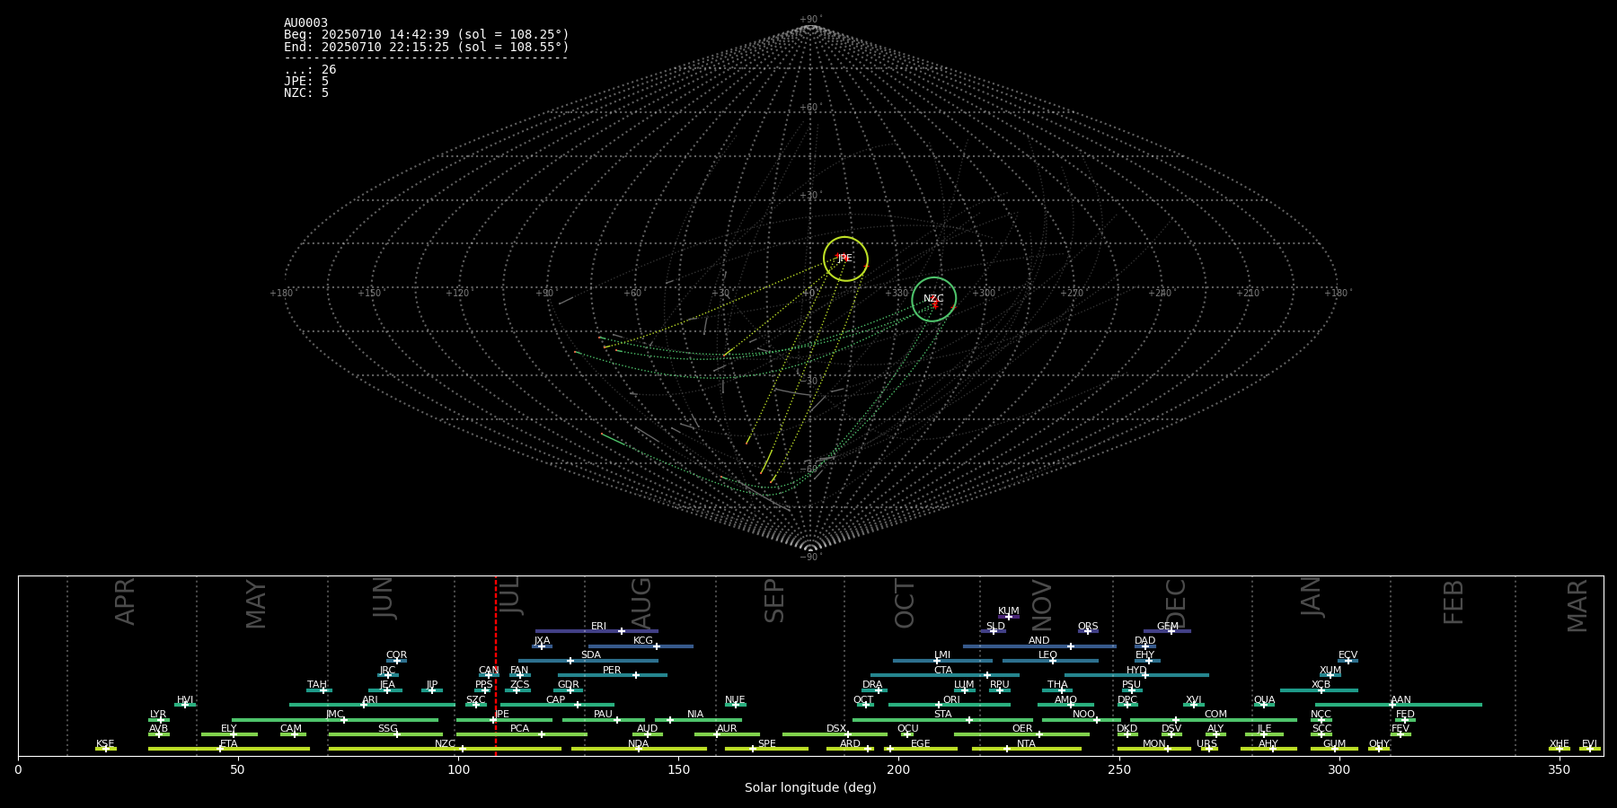Select the NDA shower bar in timeline

pyautogui.click(x=639, y=749)
